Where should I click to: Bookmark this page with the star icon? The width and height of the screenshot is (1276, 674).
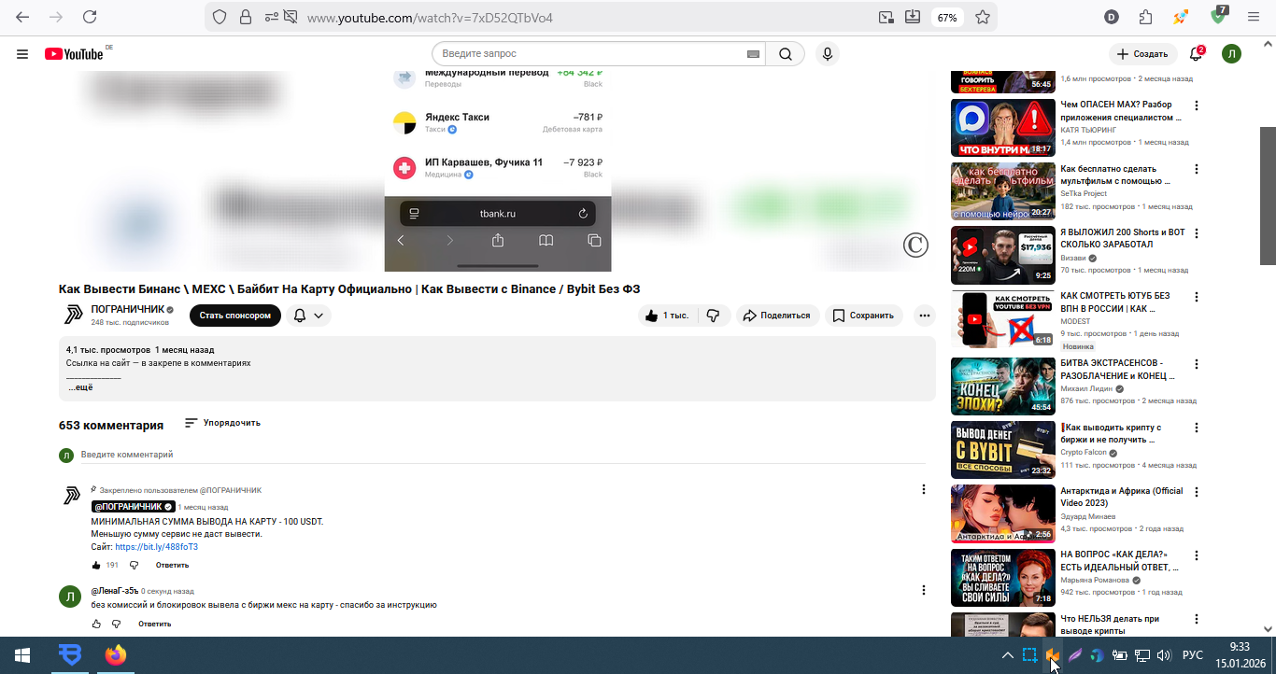983,17
